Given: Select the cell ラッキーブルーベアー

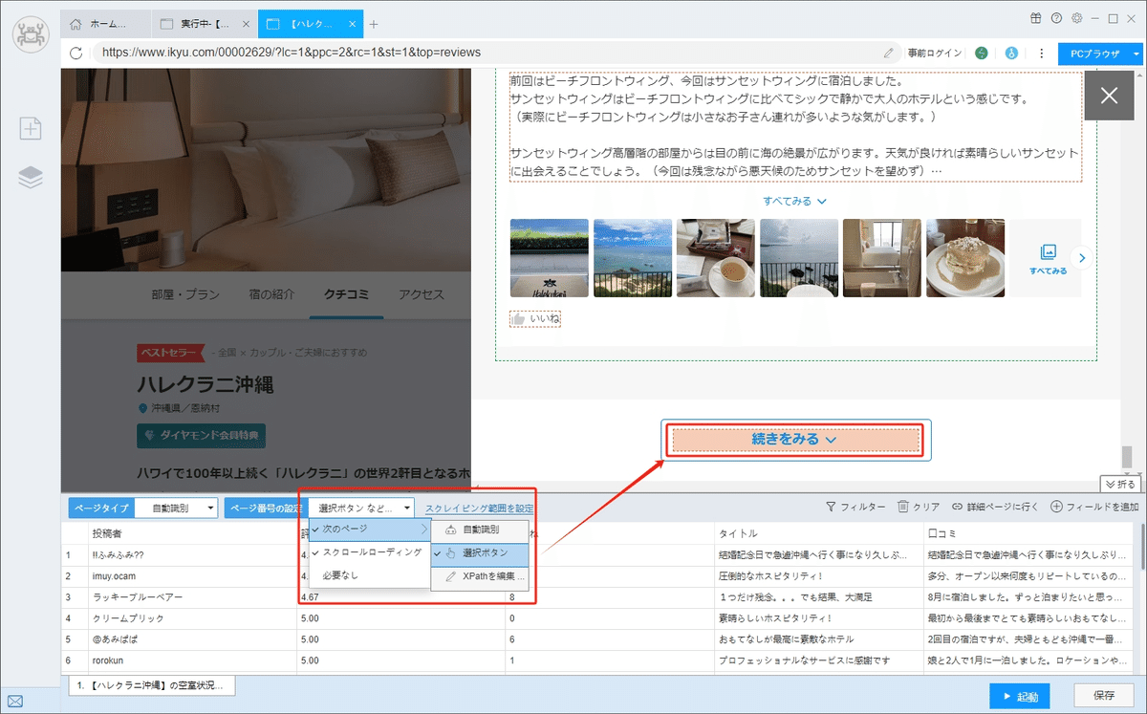Looking at the screenshot, I should (x=192, y=596).
